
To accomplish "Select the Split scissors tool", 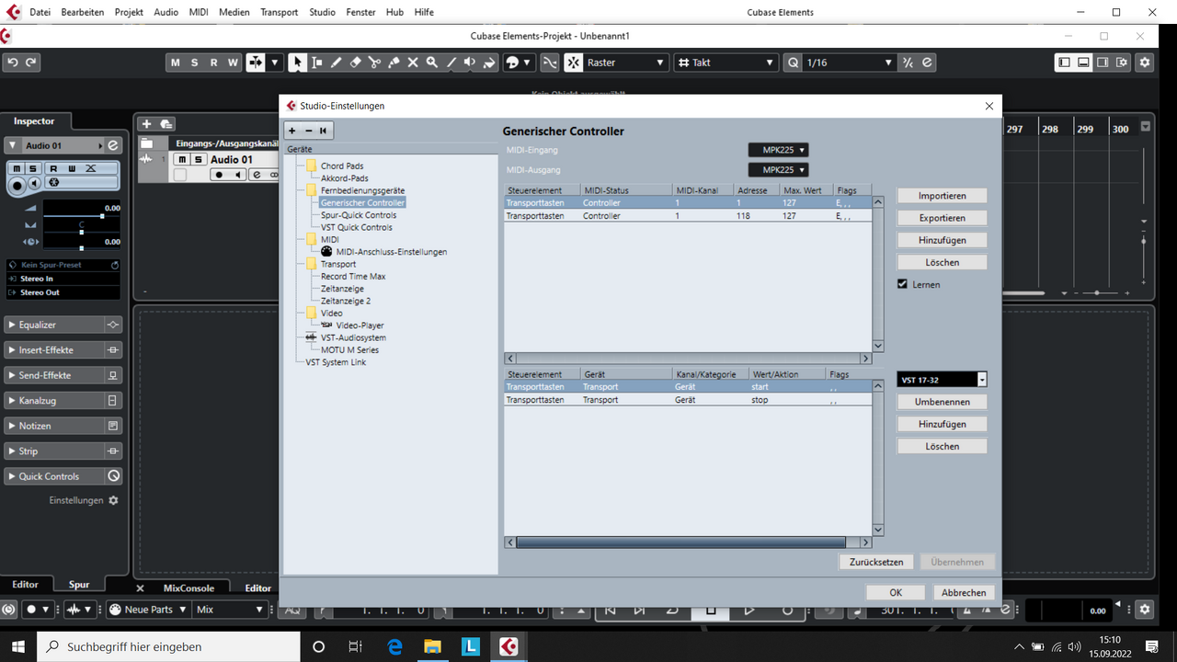I will click(x=374, y=63).
